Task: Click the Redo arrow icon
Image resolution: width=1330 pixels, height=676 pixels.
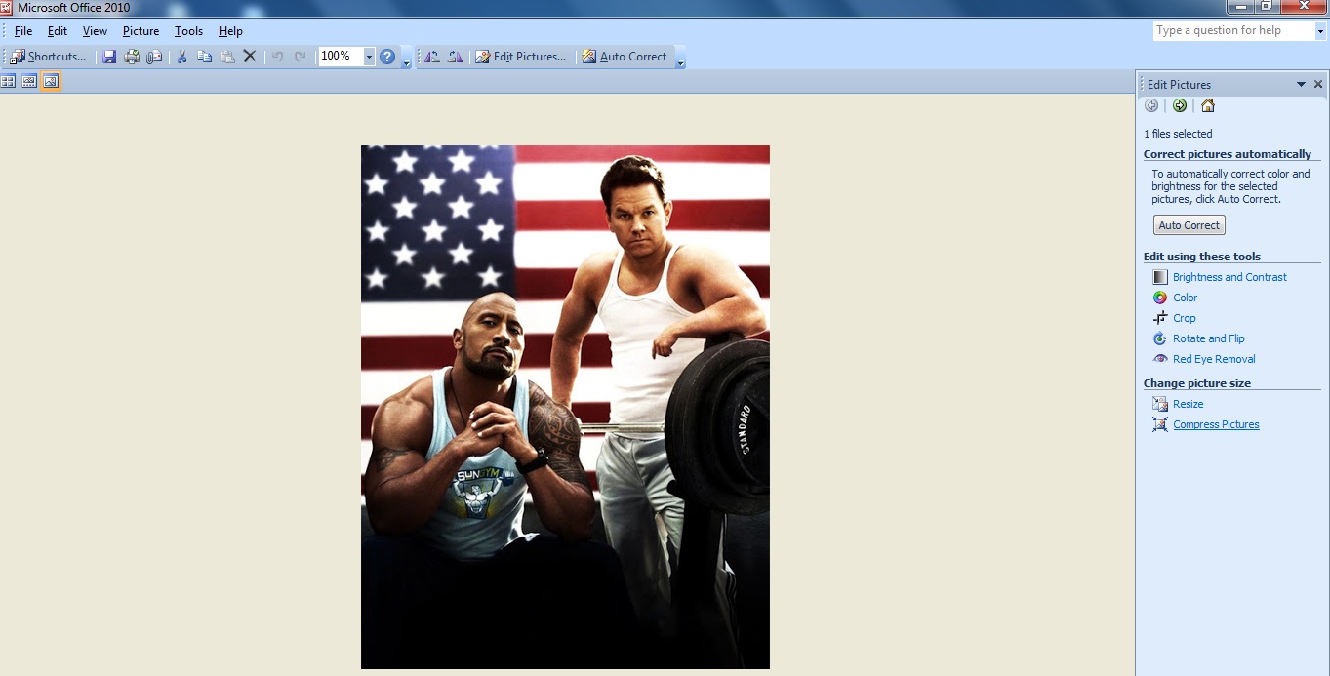Action: tap(301, 57)
